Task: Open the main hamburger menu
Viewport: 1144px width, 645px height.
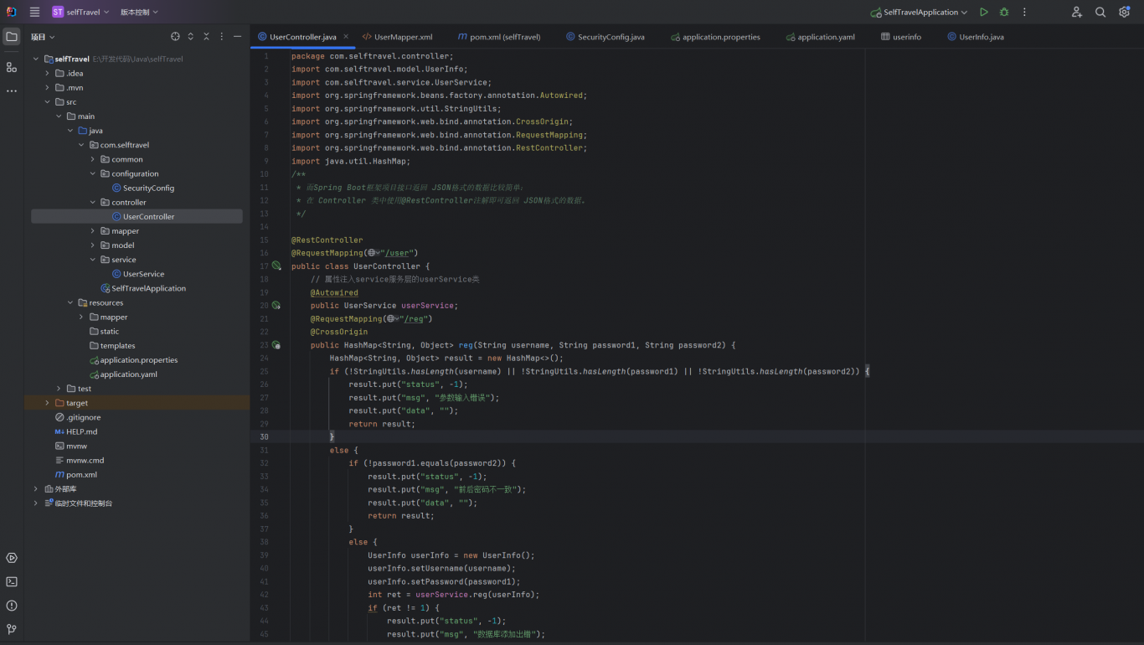Action: click(34, 12)
